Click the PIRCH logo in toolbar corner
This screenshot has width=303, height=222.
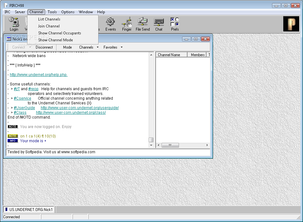291,24
